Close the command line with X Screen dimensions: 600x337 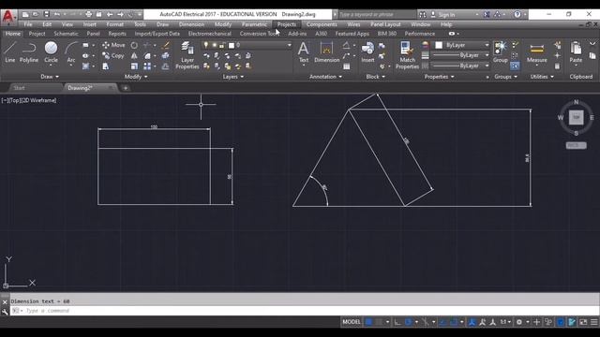(5, 301)
